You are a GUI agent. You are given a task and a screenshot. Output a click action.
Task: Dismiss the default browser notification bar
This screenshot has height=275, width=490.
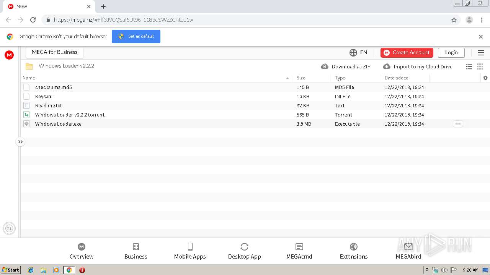click(x=481, y=37)
